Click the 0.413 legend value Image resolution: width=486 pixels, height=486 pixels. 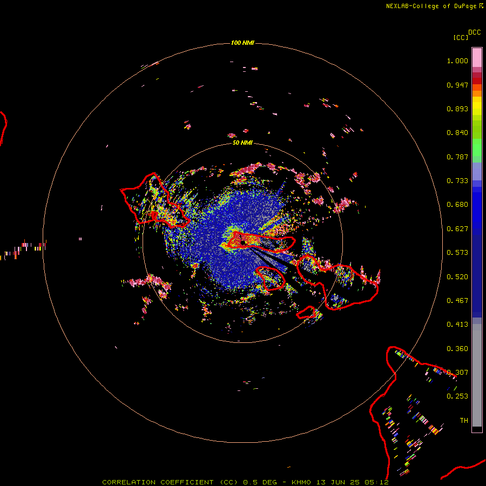tap(457, 325)
